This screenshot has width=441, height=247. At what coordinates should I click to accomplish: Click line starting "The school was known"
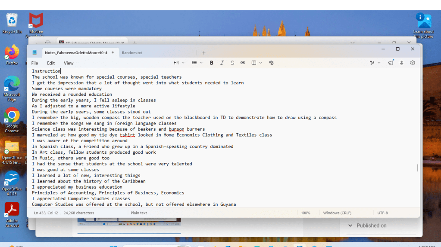point(106,77)
